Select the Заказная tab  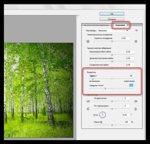(x=121, y=25)
